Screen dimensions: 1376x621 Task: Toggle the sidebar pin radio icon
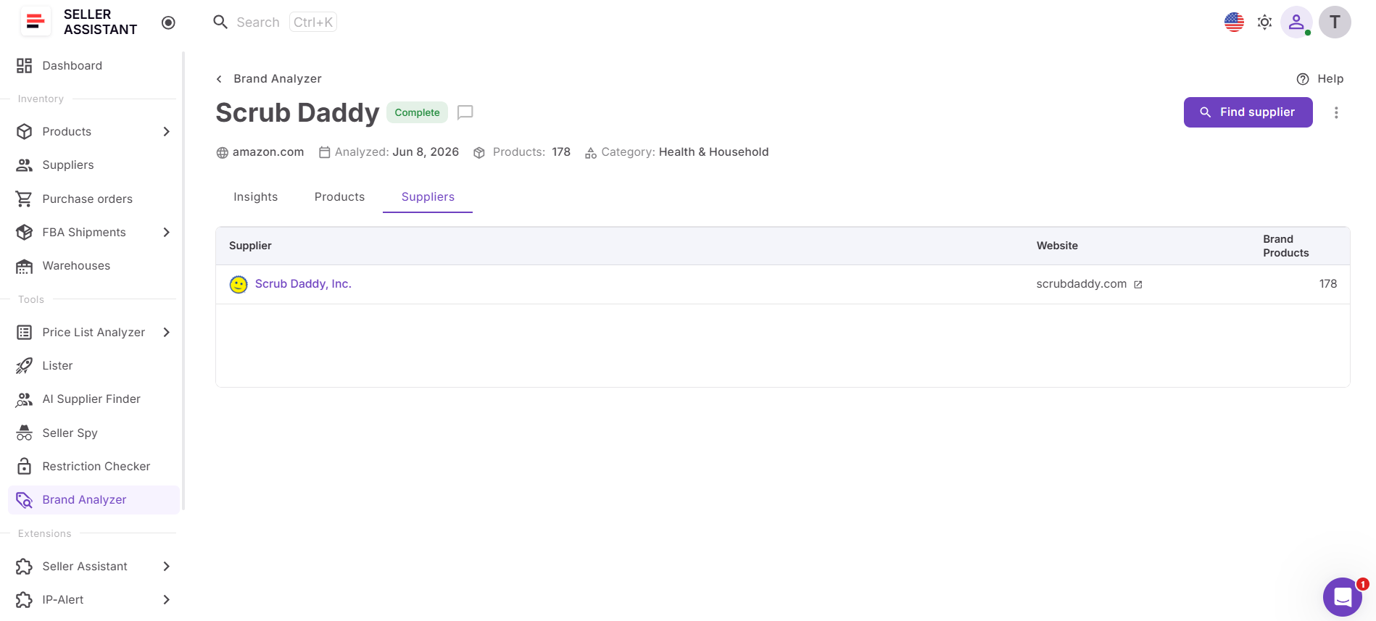168,22
